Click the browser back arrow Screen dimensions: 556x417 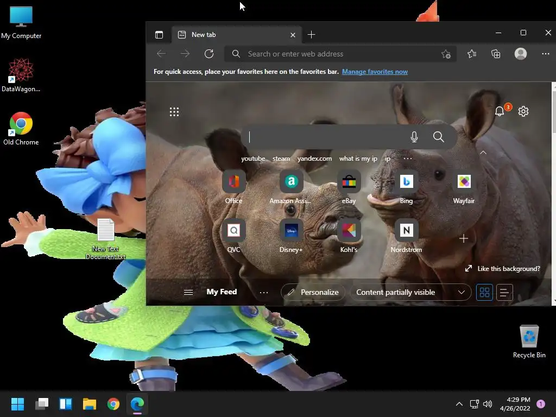[161, 54]
